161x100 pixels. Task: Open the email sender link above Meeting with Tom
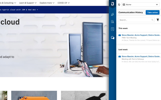click(x=141, y=56)
